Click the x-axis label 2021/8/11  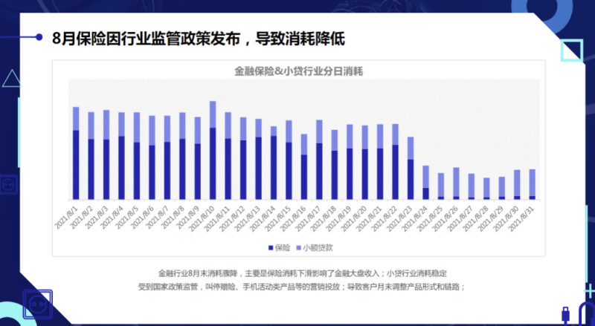(x=216, y=219)
